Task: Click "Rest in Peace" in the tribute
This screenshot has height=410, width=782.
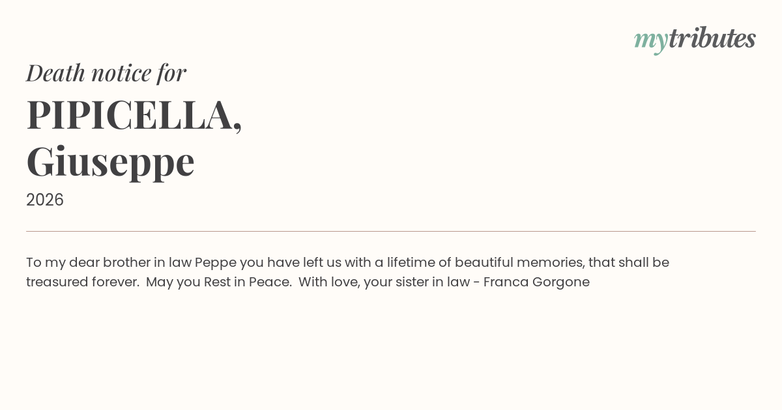Action: [248, 282]
